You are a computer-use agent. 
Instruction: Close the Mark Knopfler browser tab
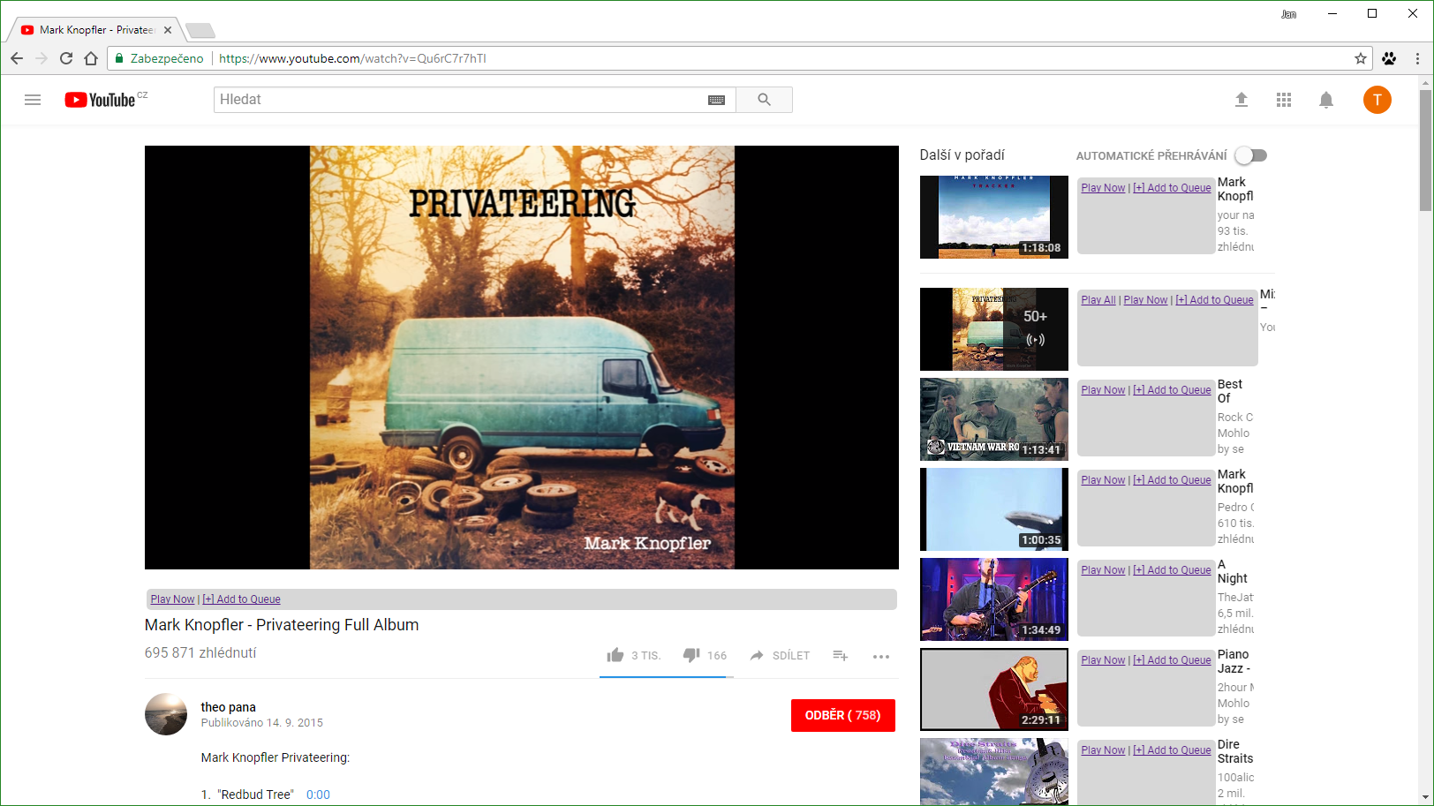(168, 30)
